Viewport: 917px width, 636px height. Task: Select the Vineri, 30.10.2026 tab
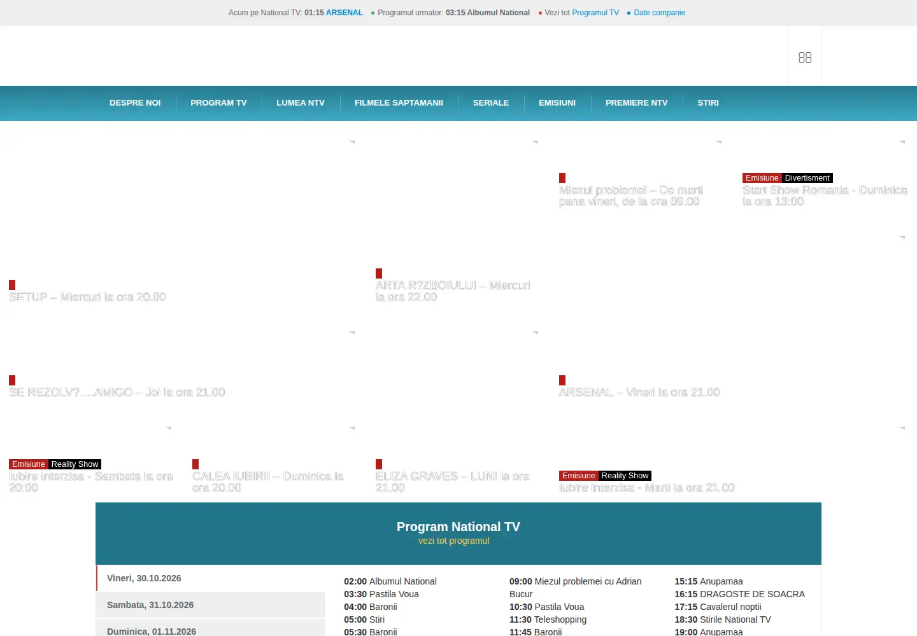coord(211,578)
